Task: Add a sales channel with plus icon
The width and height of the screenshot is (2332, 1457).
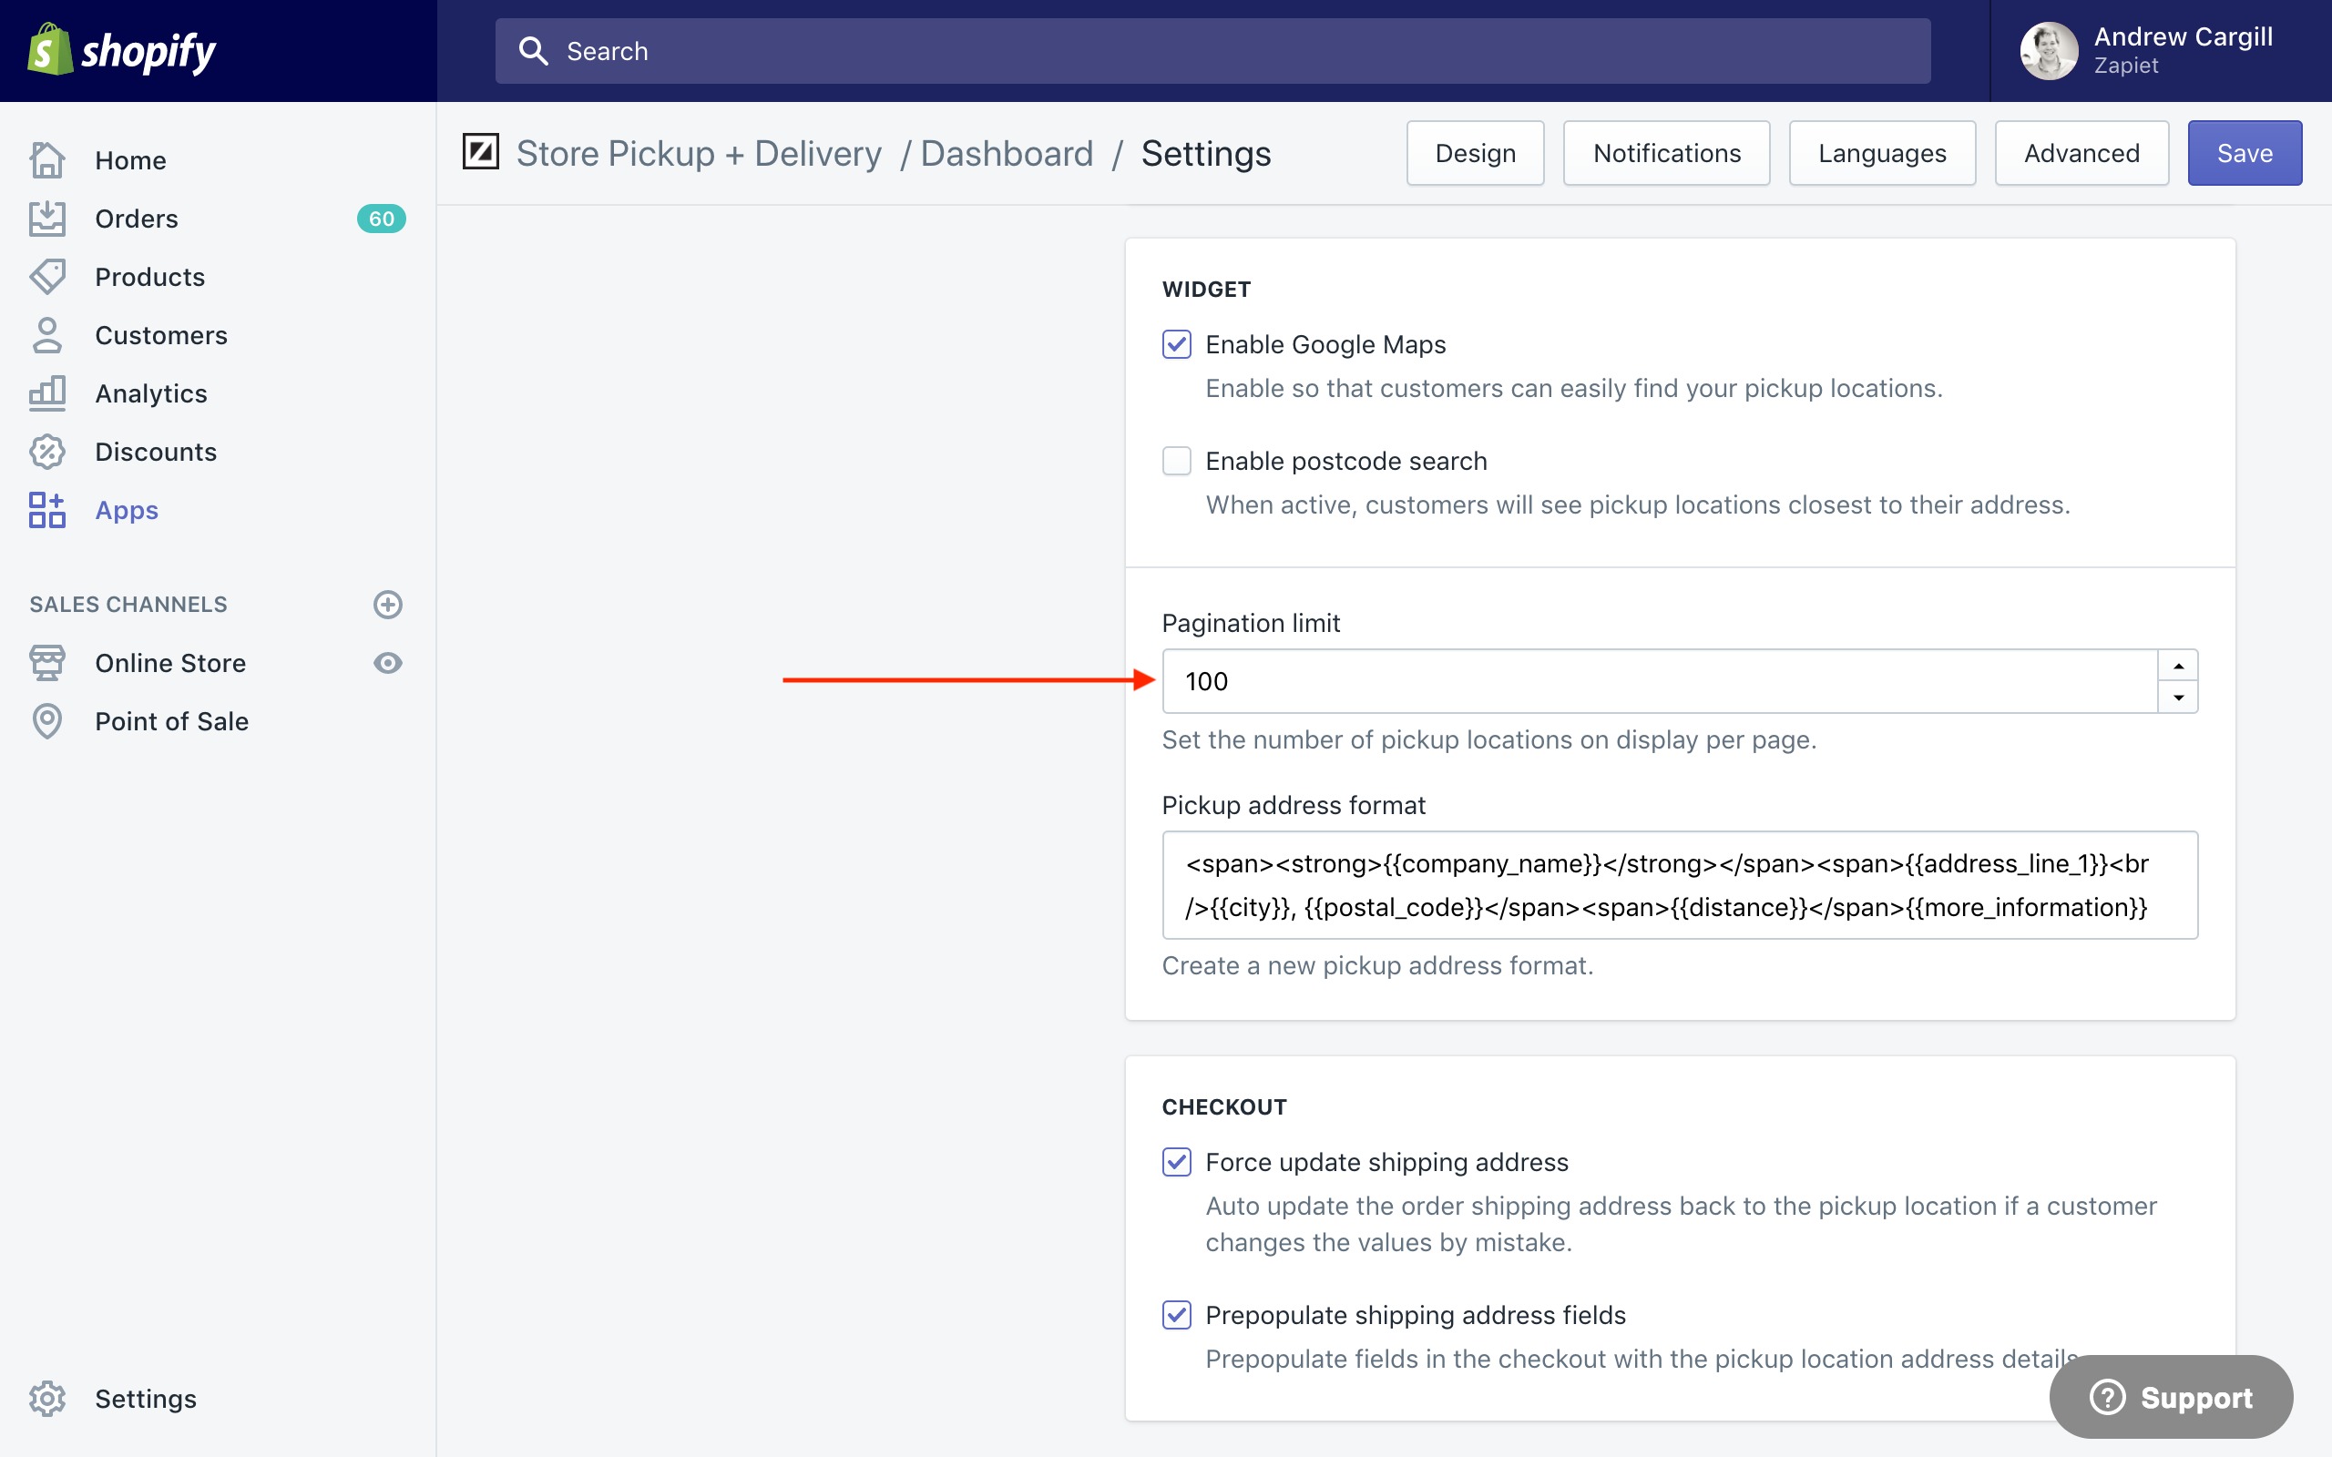Action: [x=387, y=604]
